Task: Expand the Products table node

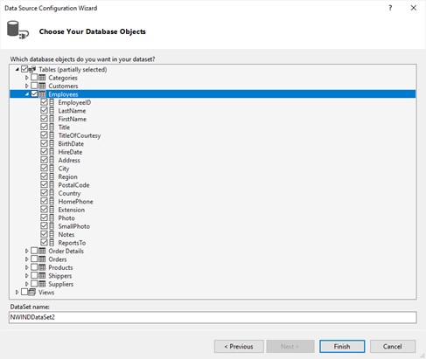Action: click(26, 267)
